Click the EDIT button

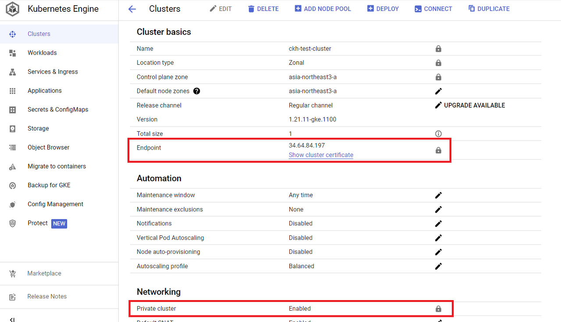220,9
